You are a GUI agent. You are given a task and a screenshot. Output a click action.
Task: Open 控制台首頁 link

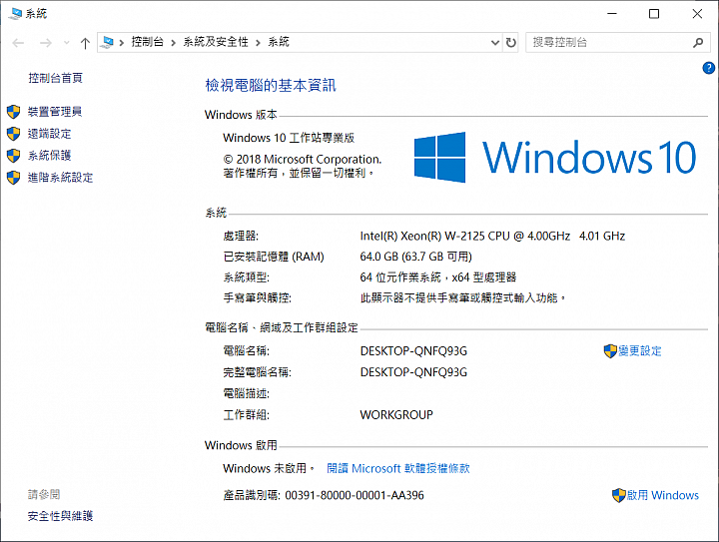point(56,78)
